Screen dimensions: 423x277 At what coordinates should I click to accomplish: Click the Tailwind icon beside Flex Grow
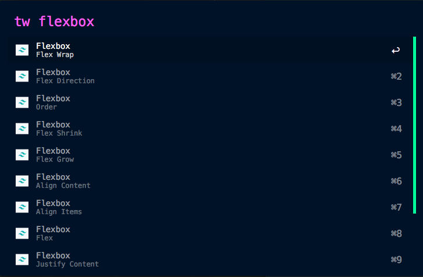(x=22, y=155)
